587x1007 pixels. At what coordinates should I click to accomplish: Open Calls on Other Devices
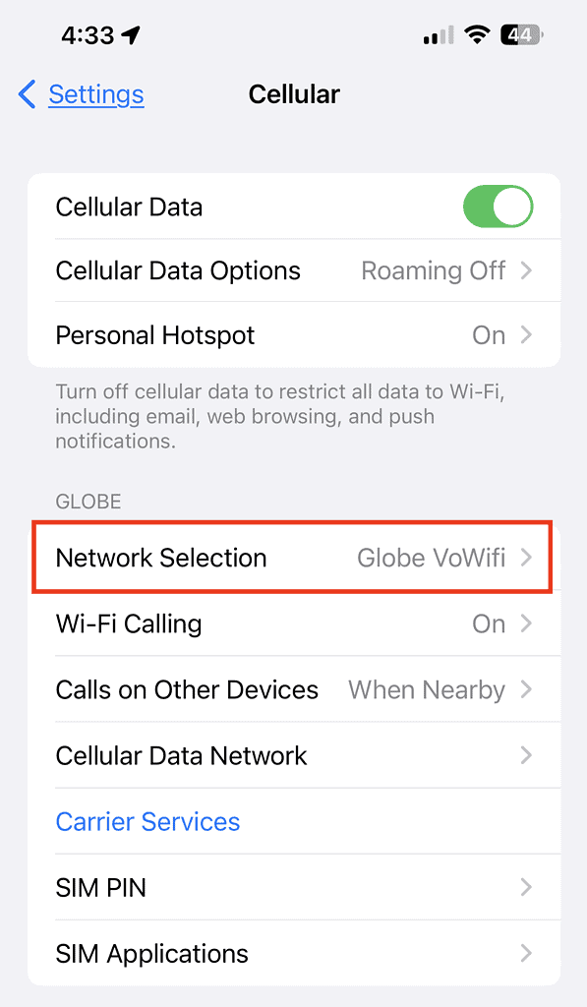pos(294,689)
